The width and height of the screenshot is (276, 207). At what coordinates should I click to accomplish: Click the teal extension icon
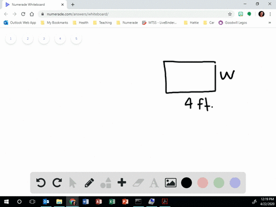240,14
